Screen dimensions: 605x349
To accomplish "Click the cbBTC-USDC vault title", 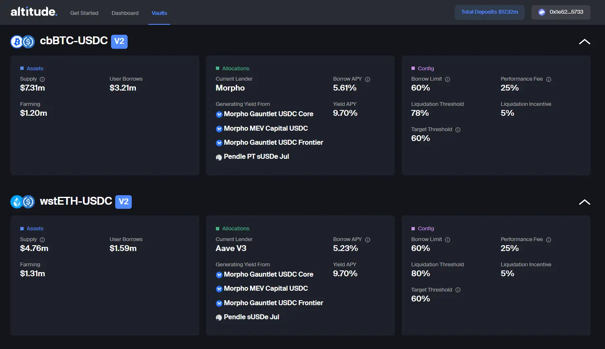I will coord(74,41).
